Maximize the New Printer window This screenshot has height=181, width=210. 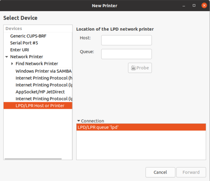click(194, 5)
